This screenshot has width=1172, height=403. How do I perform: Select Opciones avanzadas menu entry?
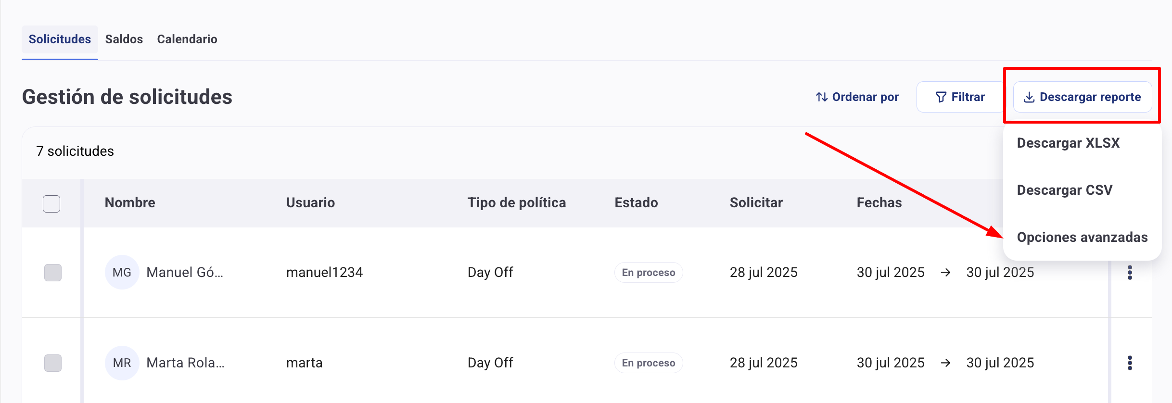1082,238
